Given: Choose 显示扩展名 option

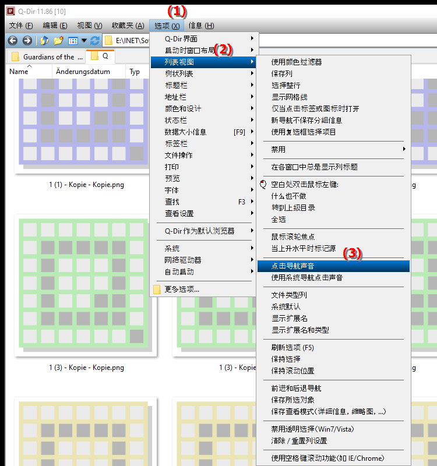Looking at the screenshot, I should [x=333, y=318].
